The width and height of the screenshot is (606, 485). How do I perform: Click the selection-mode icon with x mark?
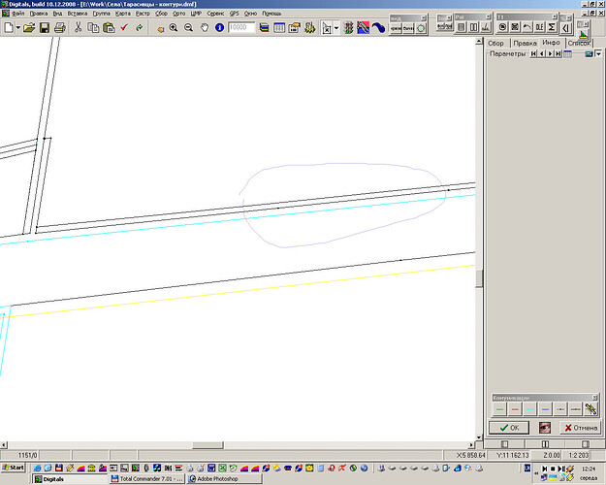tap(327, 28)
